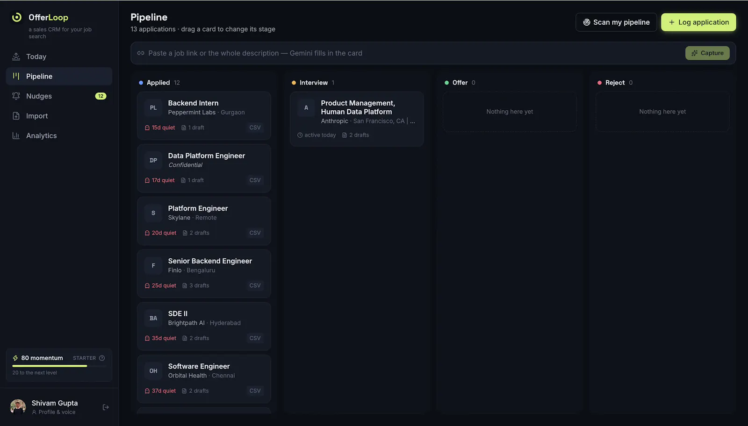This screenshot has height=426, width=748.
Task: Click the momentum progress bar
Action: pyautogui.click(x=59, y=366)
